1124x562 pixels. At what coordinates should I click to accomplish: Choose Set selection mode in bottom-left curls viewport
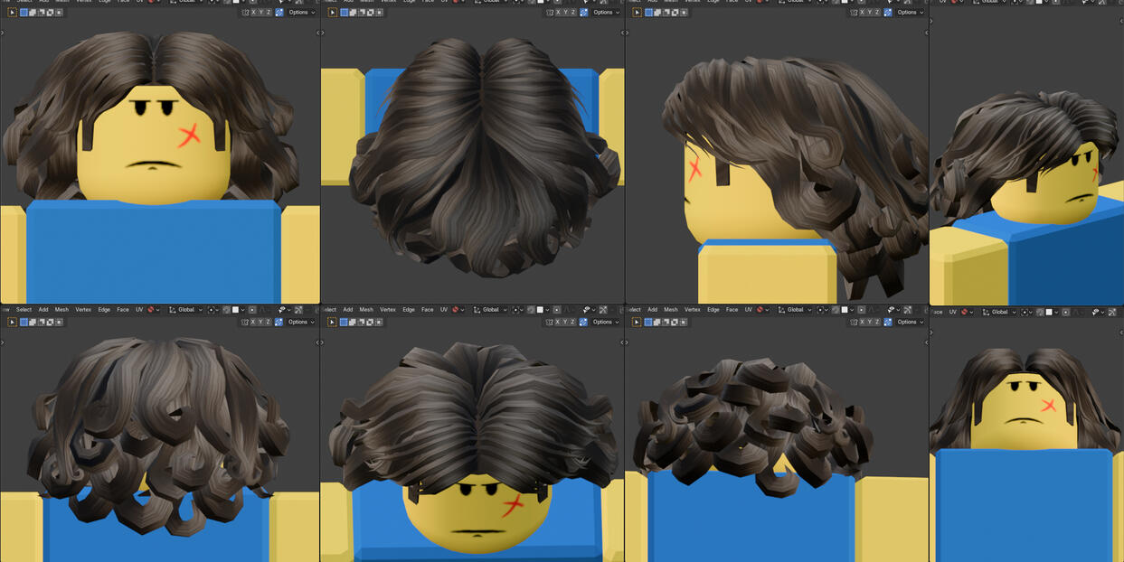[x=24, y=322]
